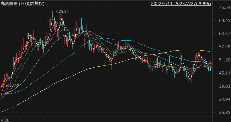Click the 75.54 high price annotation
Screen dimensions: 231x122
62,11
